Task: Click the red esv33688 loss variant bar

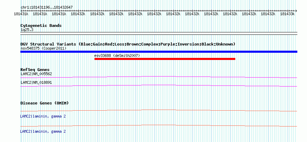Action: [165, 59]
